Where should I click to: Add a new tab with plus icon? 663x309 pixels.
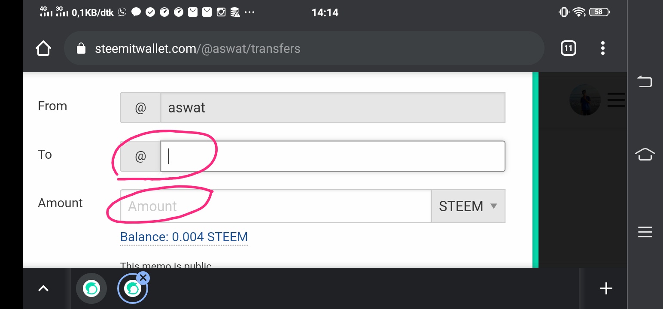coord(606,289)
